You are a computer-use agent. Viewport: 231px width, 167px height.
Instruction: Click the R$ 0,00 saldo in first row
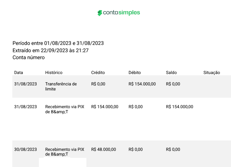(173, 84)
